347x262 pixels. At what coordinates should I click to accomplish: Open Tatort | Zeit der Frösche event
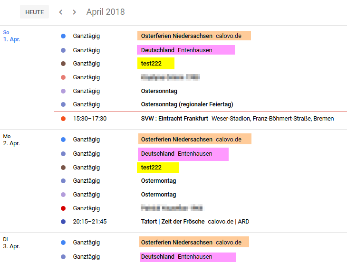[x=173, y=222]
